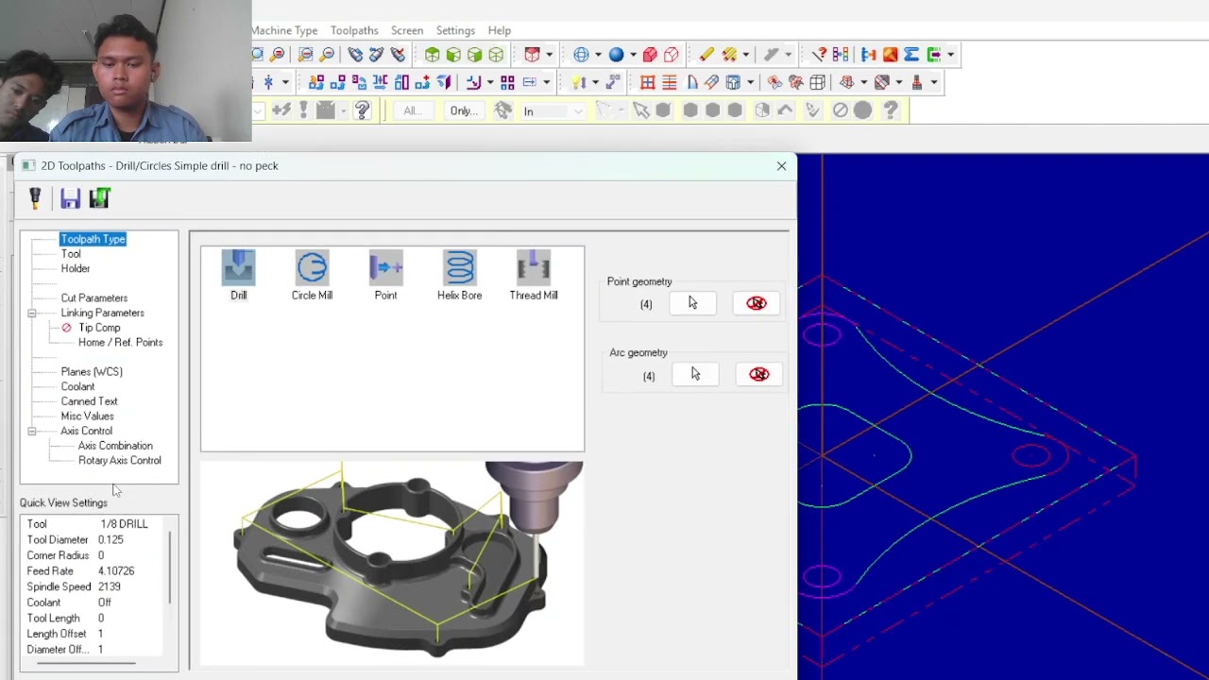This screenshot has width=1209, height=680.
Task: Click the first green cube view icon
Action: [x=432, y=55]
